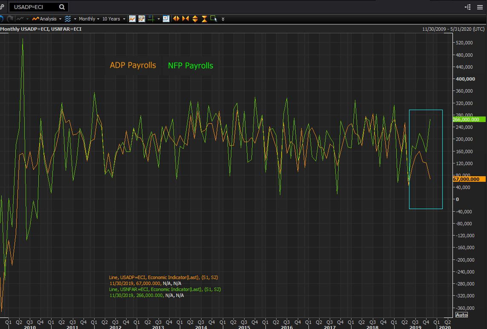This screenshot has width=487, height=329.
Task: Click the NFP Payrolls label
Action: point(190,66)
